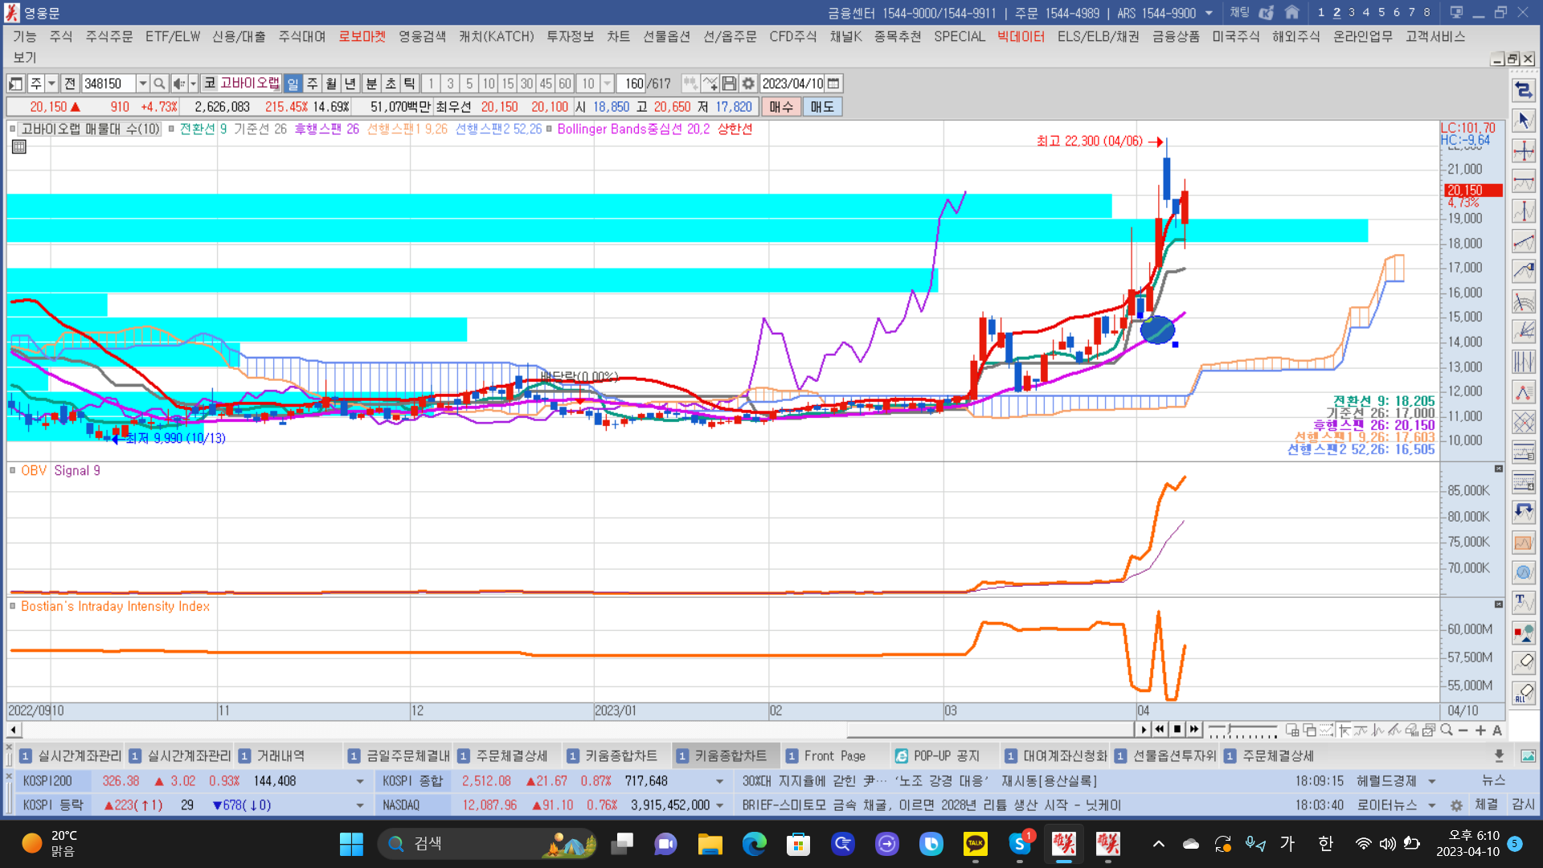Open the calendar date picker icon

[833, 84]
